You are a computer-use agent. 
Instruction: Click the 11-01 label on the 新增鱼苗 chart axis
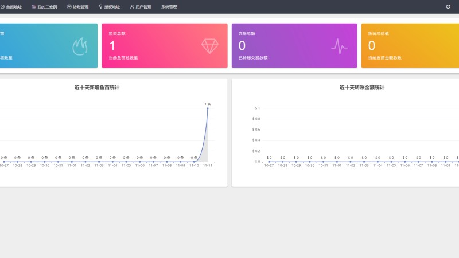(x=72, y=165)
